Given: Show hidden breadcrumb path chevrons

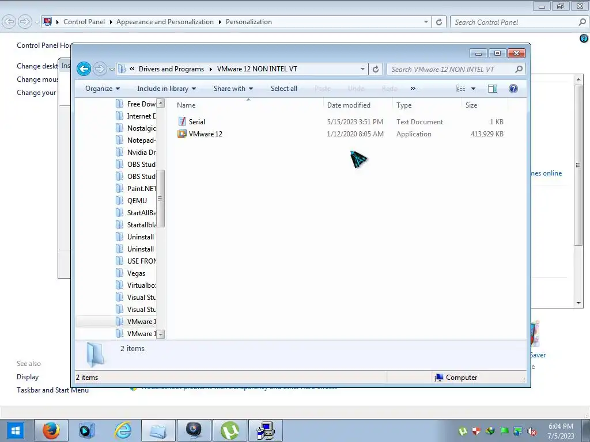Looking at the screenshot, I should click(x=132, y=69).
